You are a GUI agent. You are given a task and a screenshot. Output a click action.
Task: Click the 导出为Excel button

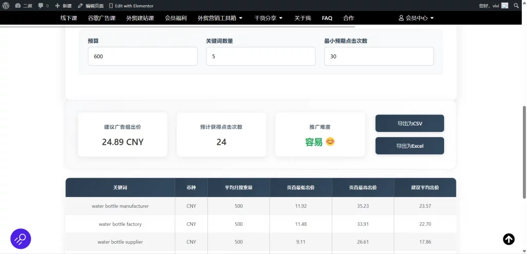(410, 146)
